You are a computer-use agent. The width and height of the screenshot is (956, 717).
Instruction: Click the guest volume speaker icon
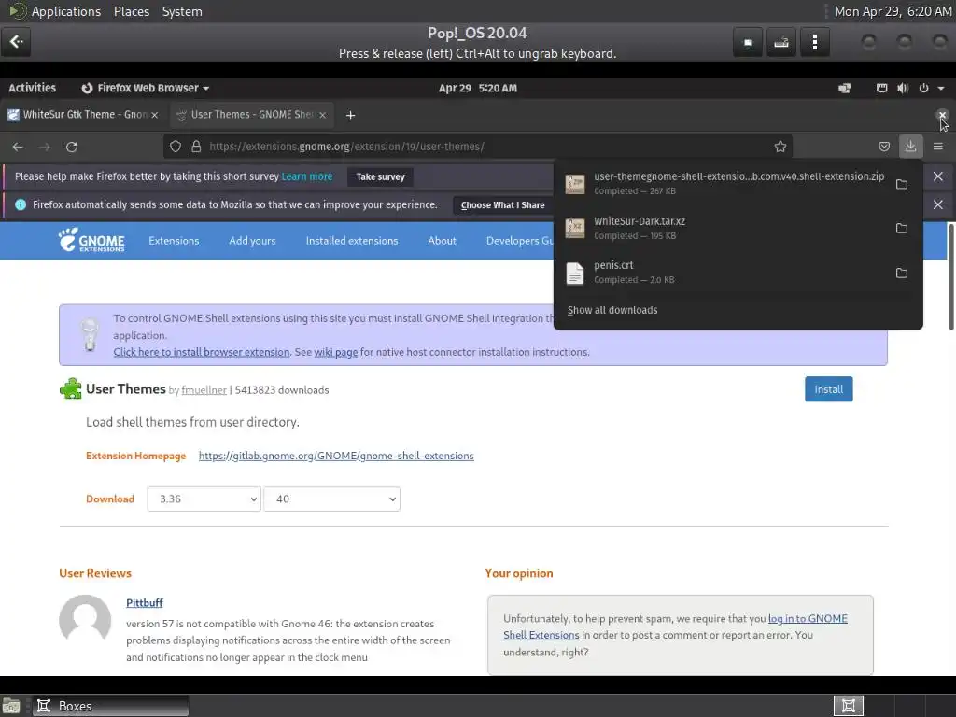(x=903, y=89)
